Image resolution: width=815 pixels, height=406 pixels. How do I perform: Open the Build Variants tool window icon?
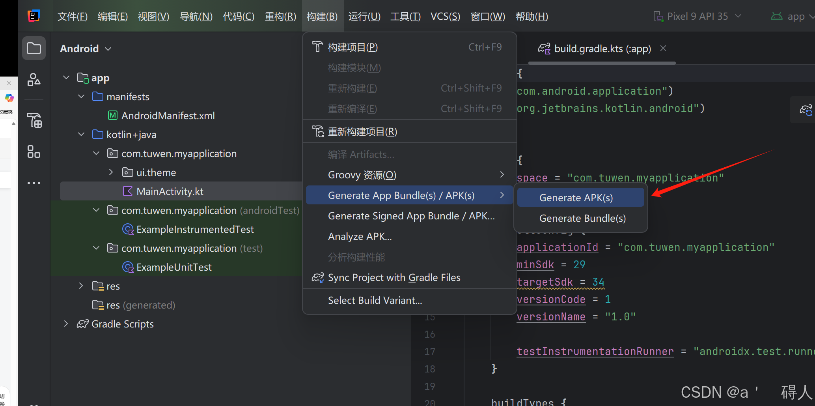(x=34, y=120)
